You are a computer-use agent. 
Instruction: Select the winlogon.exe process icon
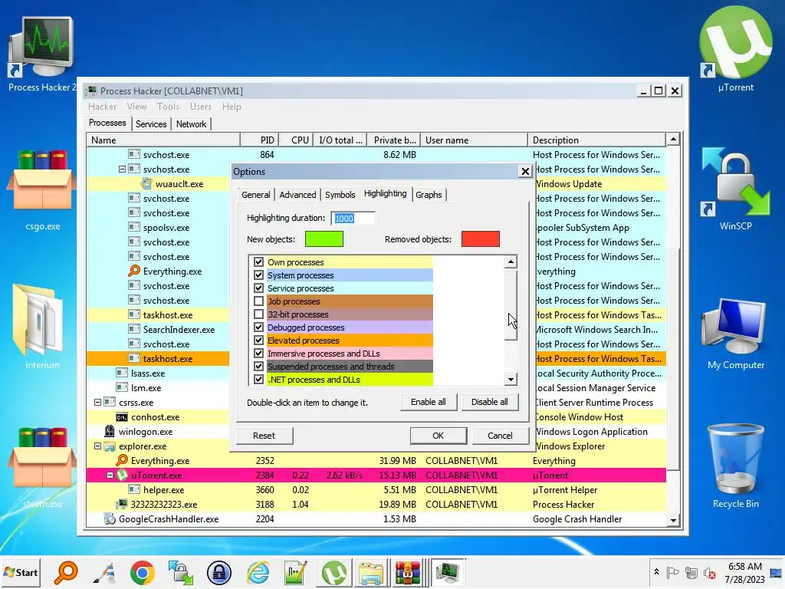coord(109,431)
